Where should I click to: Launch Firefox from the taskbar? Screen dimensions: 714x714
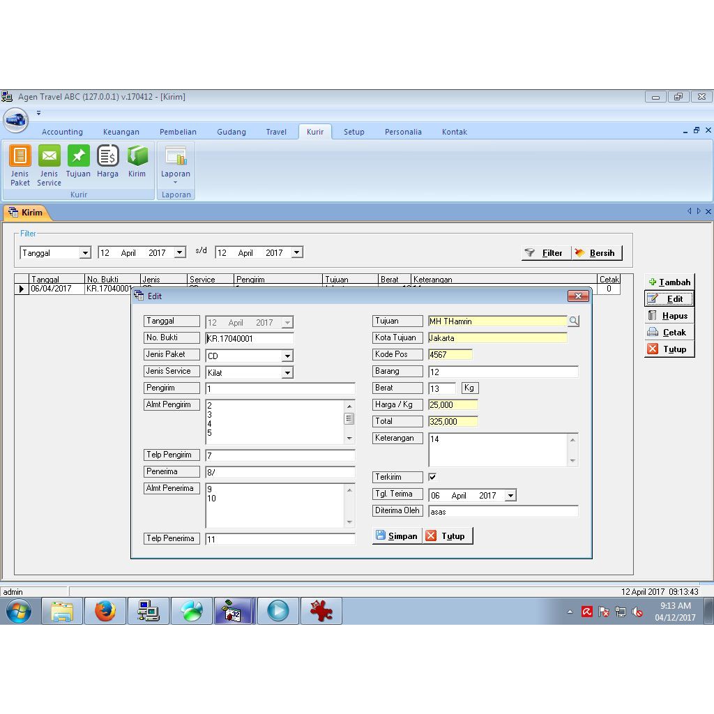coord(105,612)
